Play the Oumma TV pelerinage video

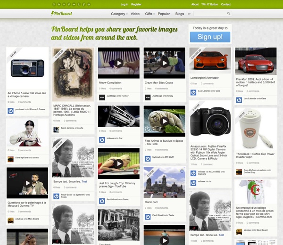coord(27,183)
